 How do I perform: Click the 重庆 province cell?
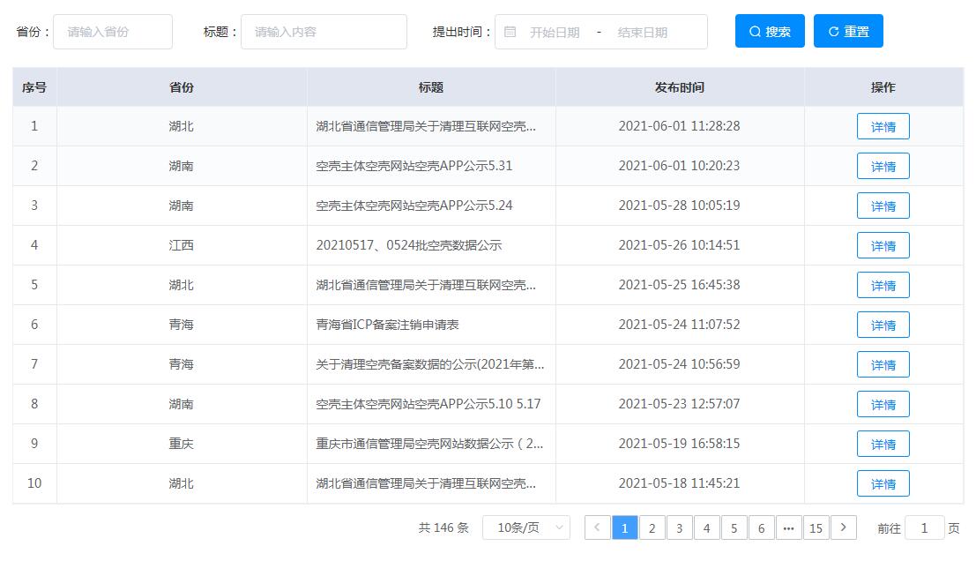tap(181, 444)
